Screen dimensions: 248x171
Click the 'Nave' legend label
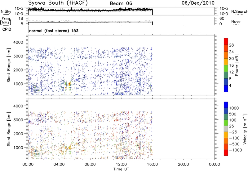coord(236,22)
